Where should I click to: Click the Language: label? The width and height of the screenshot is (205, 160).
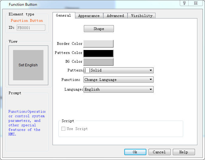74,89
